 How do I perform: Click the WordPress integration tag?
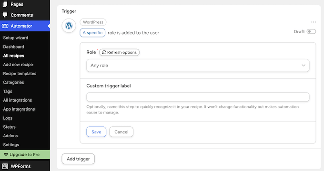pos(93,22)
